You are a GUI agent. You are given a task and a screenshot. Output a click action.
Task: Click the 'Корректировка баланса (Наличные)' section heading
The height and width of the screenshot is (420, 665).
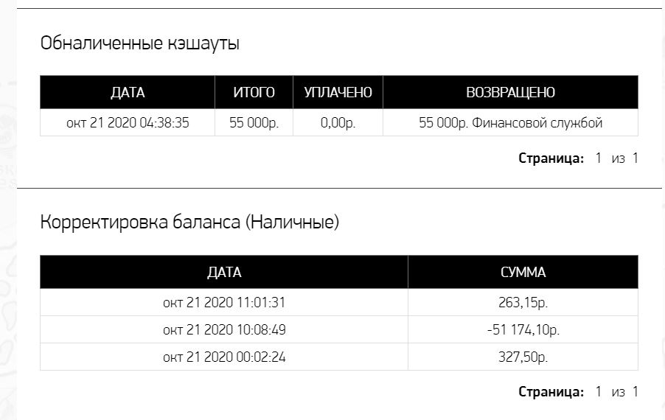[189, 222]
